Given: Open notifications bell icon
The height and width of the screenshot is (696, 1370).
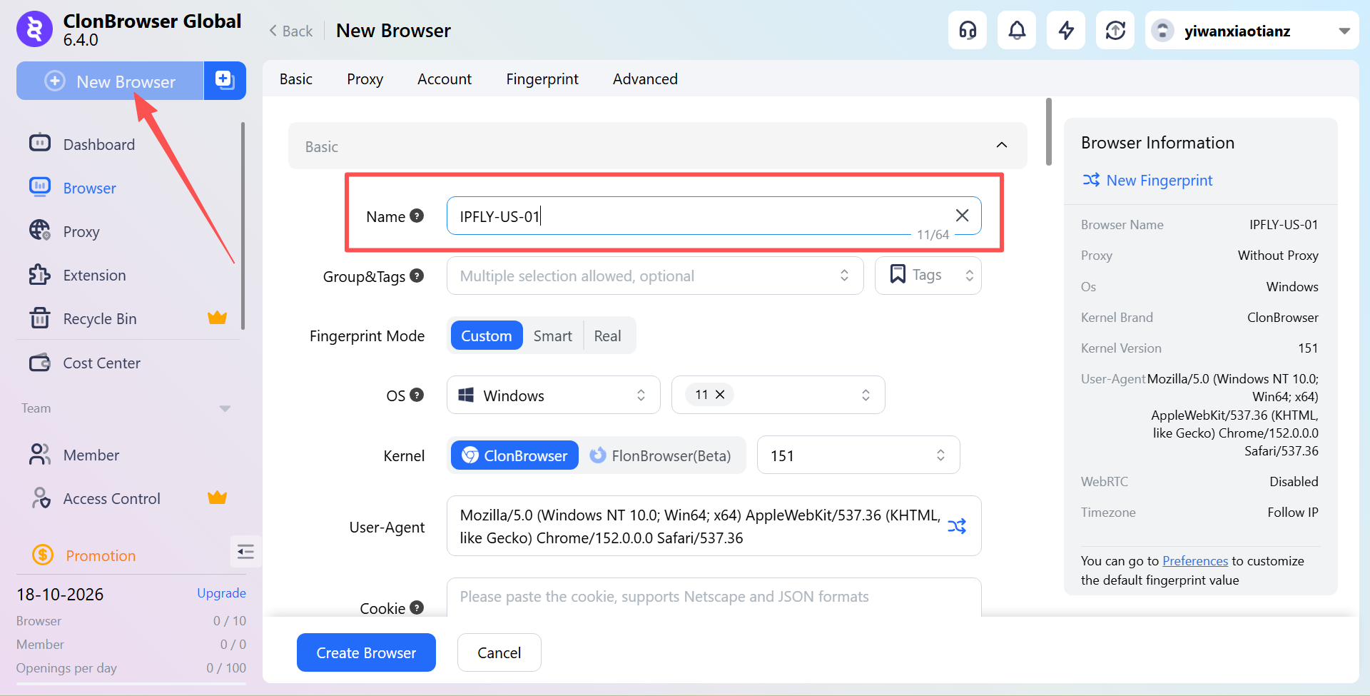Looking at the screenshot, I should click(1017, 31).
